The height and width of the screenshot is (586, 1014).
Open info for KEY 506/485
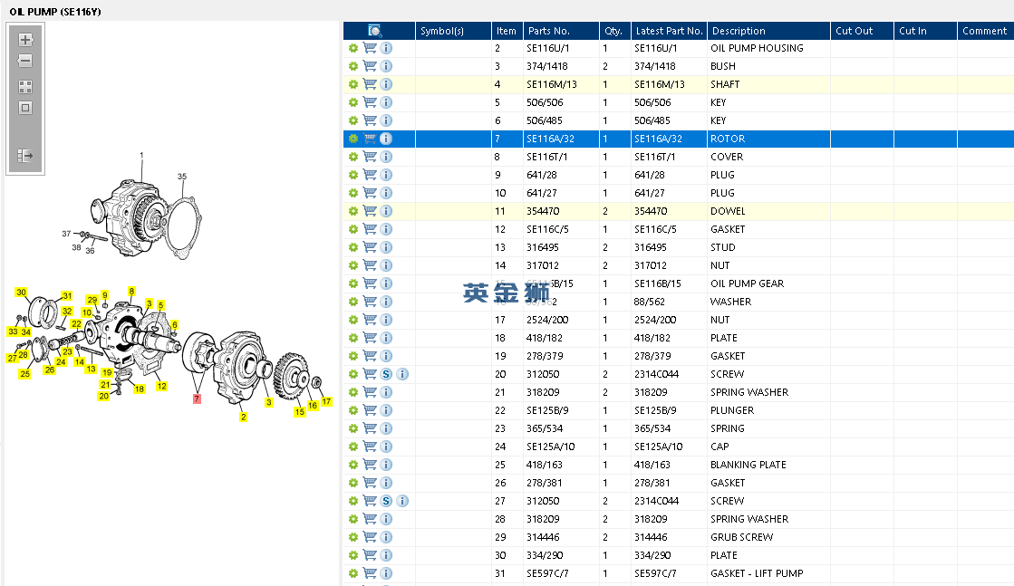386,120
